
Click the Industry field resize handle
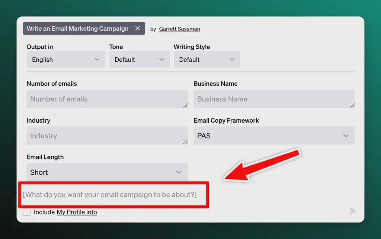185,142
